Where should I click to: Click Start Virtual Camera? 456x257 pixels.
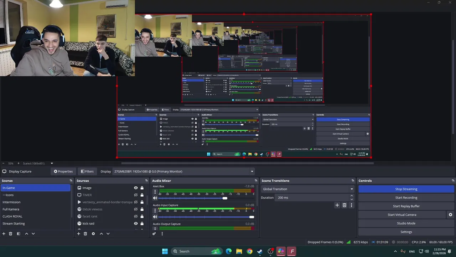pyautogui.click(x=402, y=215)
